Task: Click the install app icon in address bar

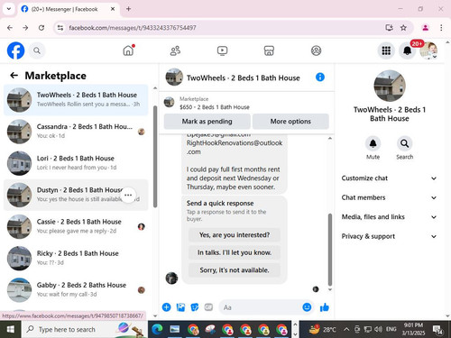Action: [390, 28]
